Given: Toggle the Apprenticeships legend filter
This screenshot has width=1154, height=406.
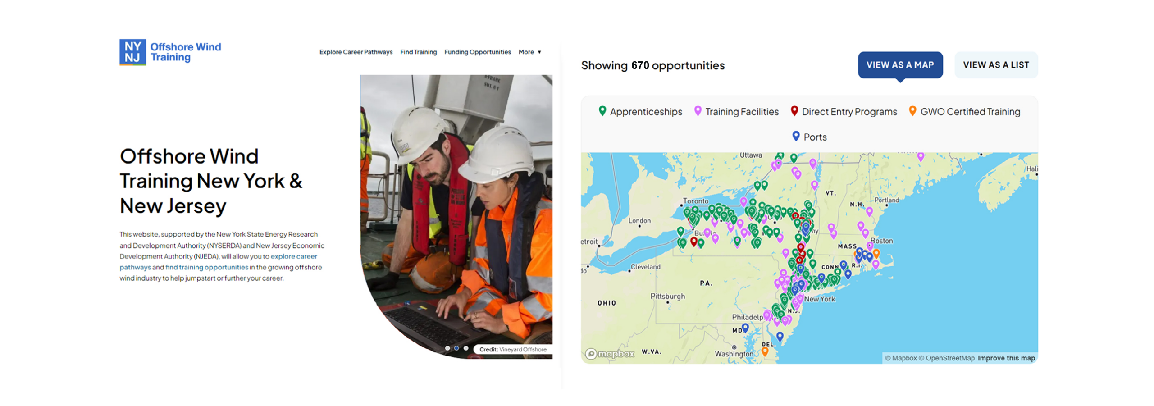Looking at the screenshot, I should [641, 112].
